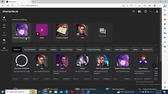
Task: Continue chatting with Rupa
Action: click(x=42, y=32)
